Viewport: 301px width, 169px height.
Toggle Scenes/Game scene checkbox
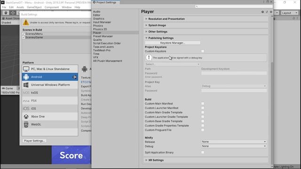(x=24, y=38)
